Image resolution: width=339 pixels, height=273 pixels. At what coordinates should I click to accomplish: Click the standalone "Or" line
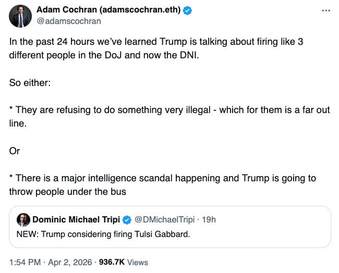coord(15,151)
